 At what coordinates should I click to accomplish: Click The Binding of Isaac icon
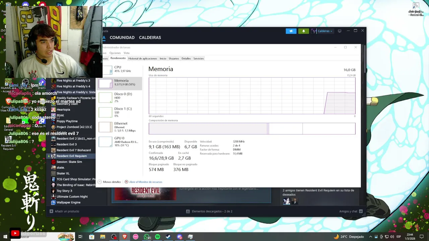coord(53,185)
